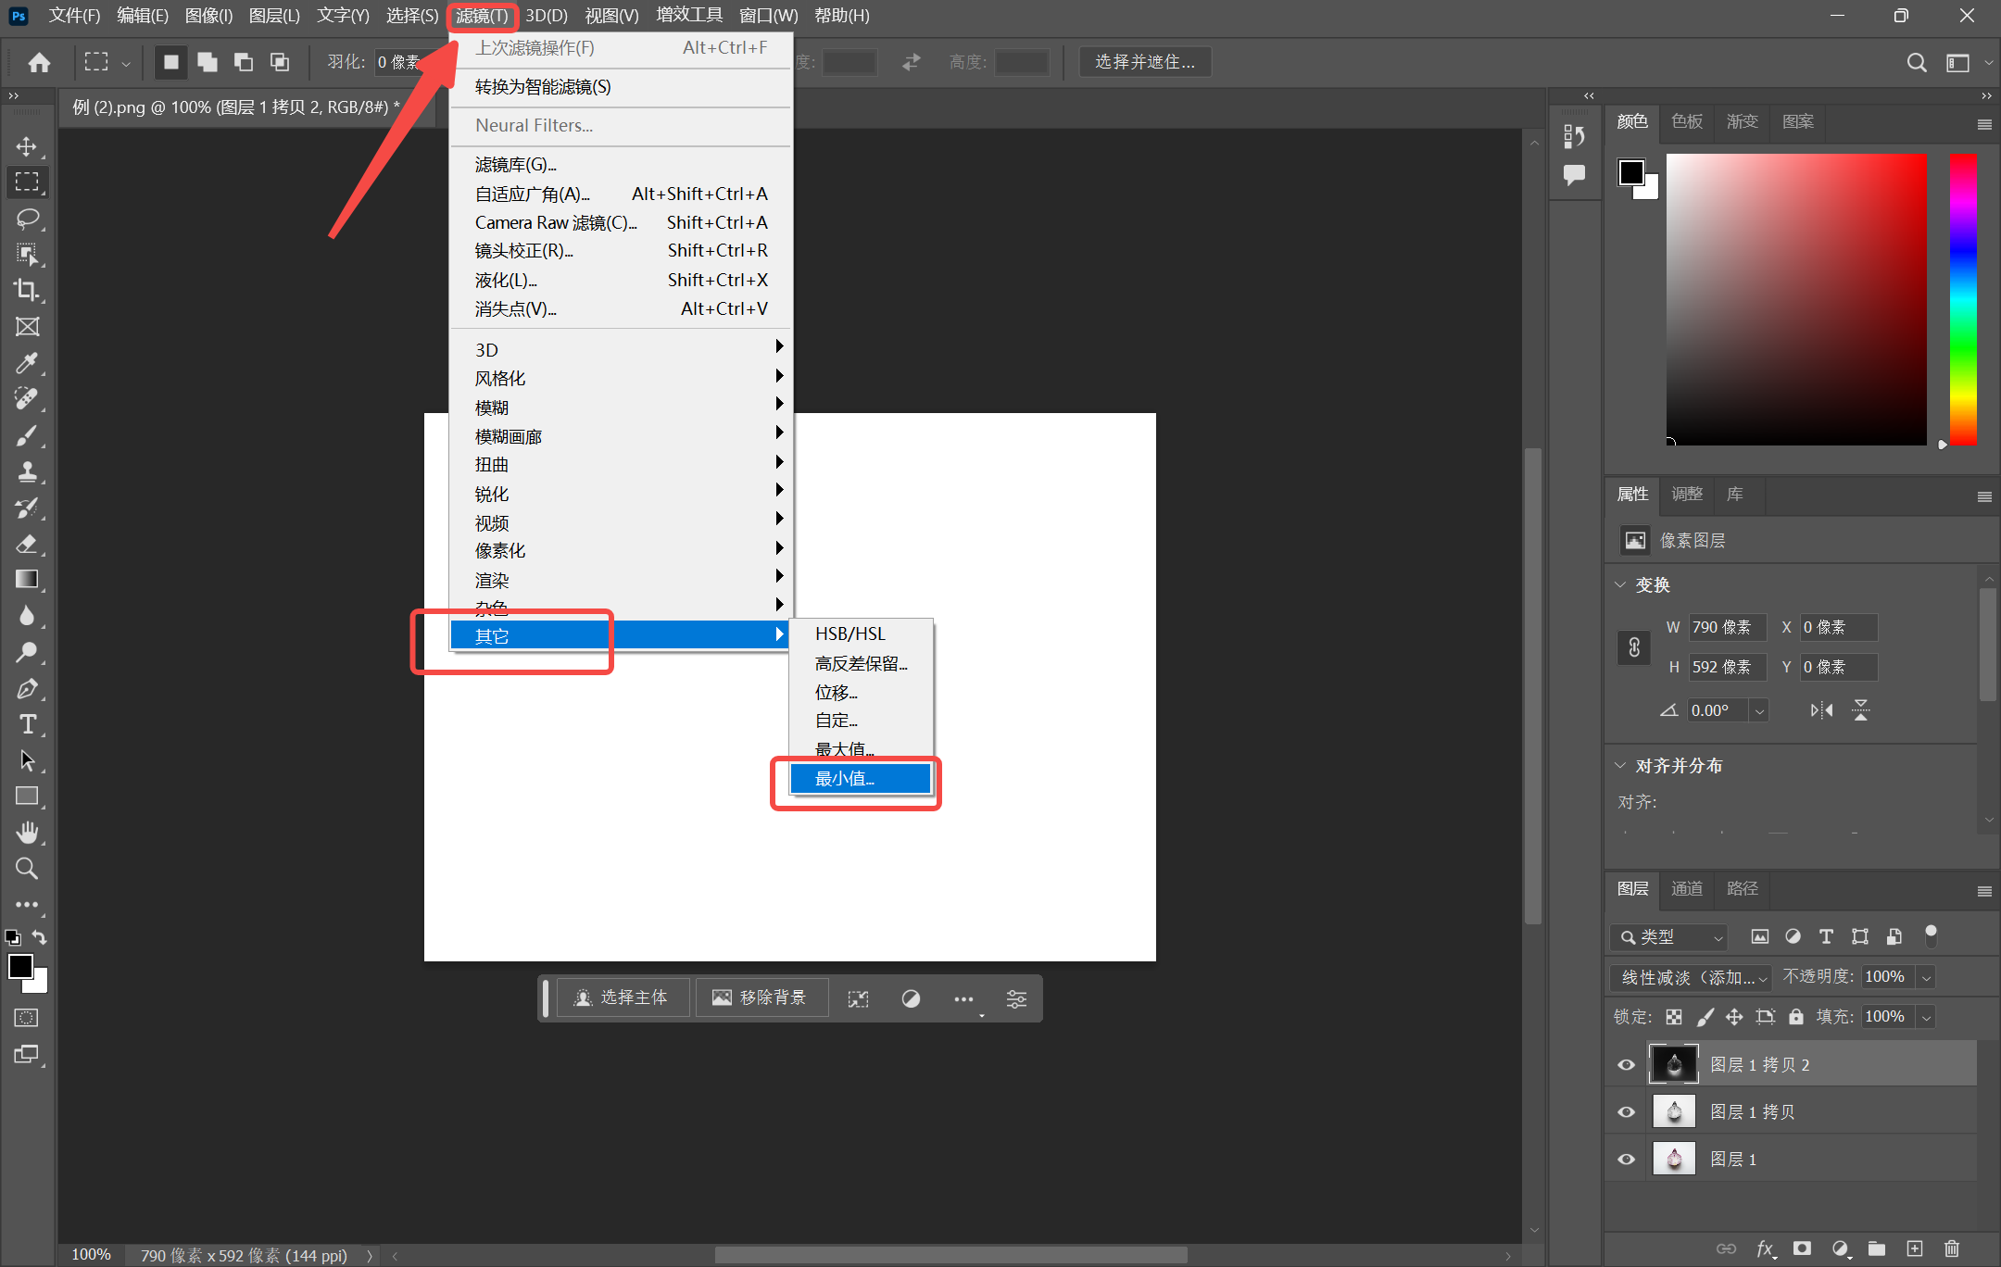The width and height of the screenshot is (2001, 1267).
Task: Click the 移除背景 button
Action: [x=761, y=997]
